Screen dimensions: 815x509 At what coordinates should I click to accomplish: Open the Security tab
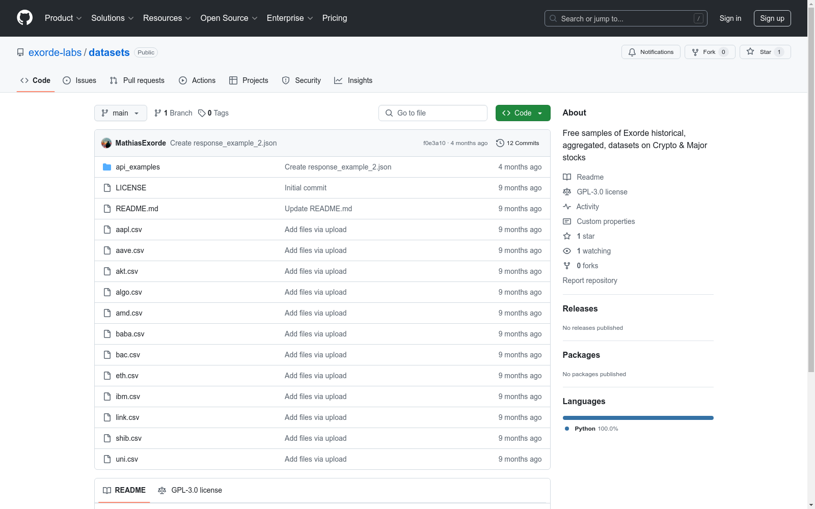302,80
